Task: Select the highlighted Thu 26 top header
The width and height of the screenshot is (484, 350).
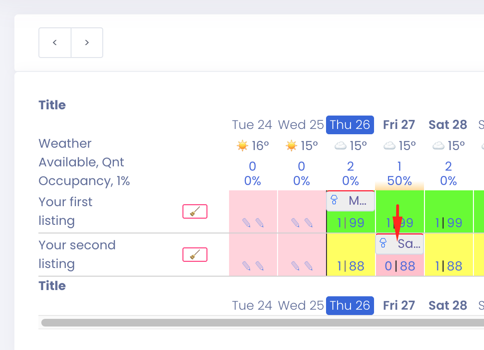Action: tap(350, 125)
